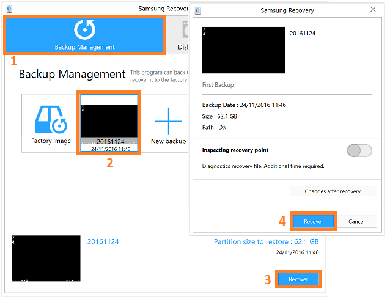
Task: Click the Size : 62.1 GB text
Action: tap(219, 116)
